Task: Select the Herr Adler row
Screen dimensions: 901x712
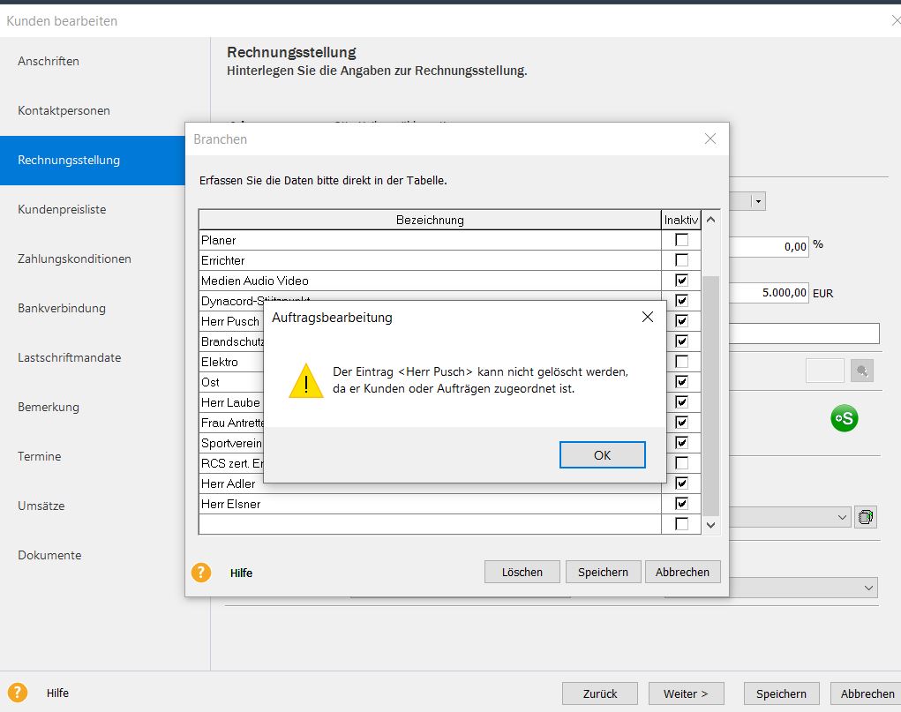Action: click(430, 483)
